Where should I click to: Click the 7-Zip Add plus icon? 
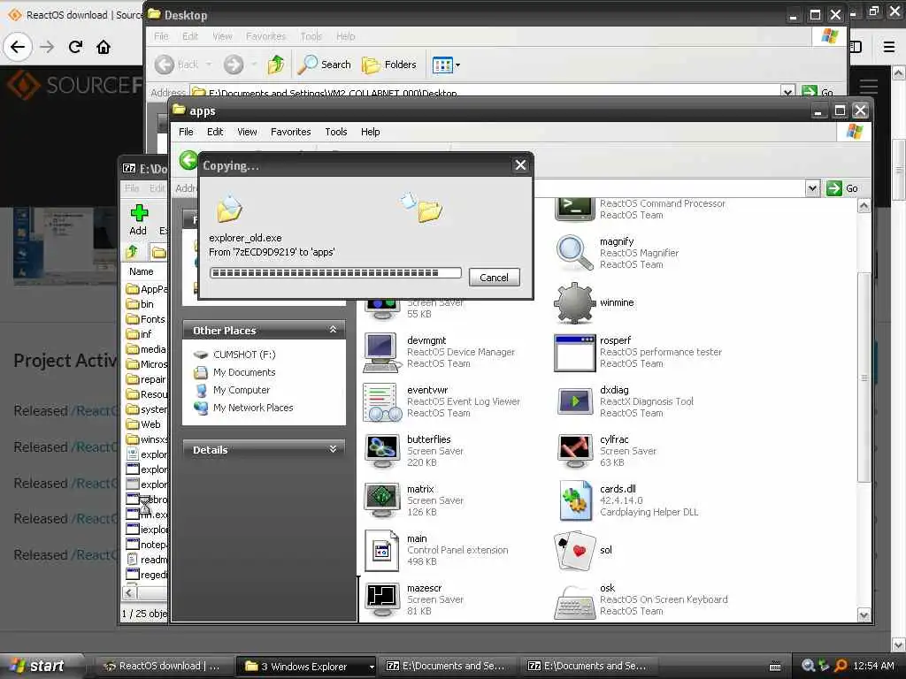click(x=139, y=213)
